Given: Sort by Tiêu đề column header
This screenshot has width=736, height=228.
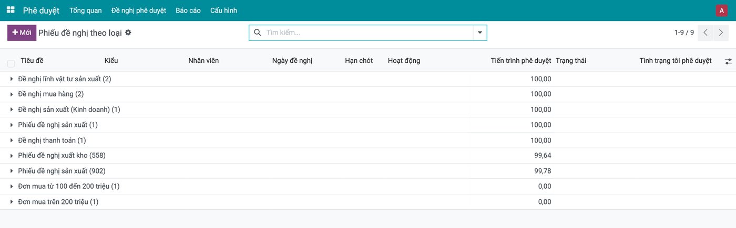Looking at the screenshot, I should 32,61.
